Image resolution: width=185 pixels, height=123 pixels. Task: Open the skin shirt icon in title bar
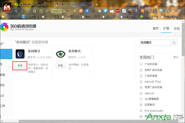[x=167, y=2]
